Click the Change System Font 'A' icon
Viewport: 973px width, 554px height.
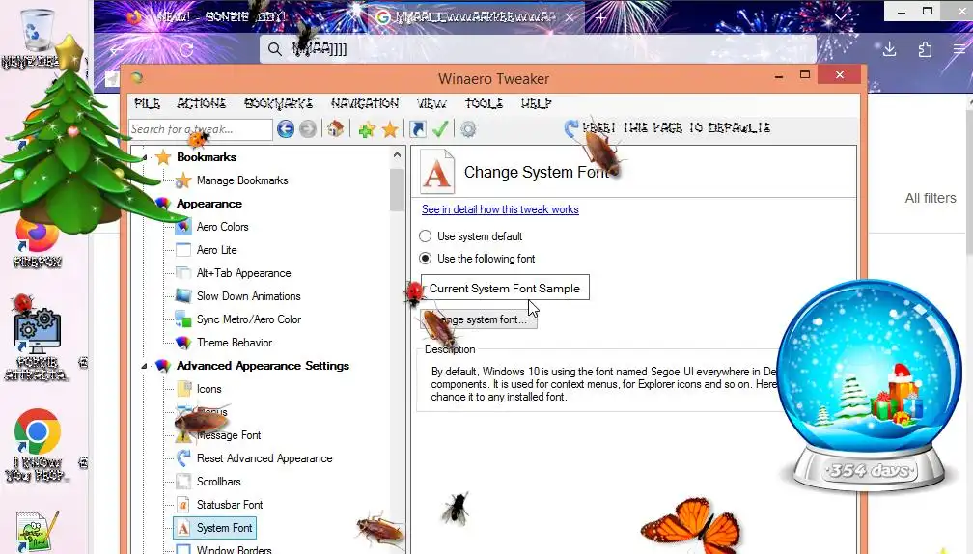[x=437, y=172]
